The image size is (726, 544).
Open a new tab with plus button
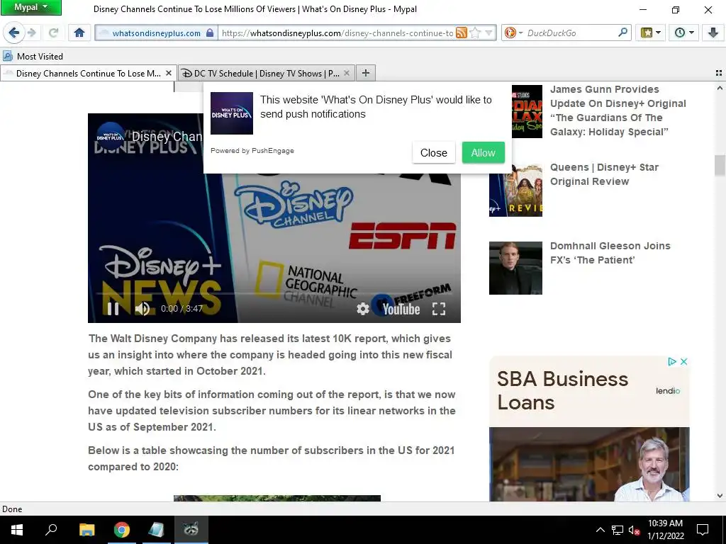366,73
